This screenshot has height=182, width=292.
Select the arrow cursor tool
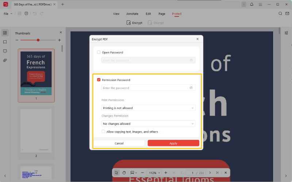pos(116,173)
